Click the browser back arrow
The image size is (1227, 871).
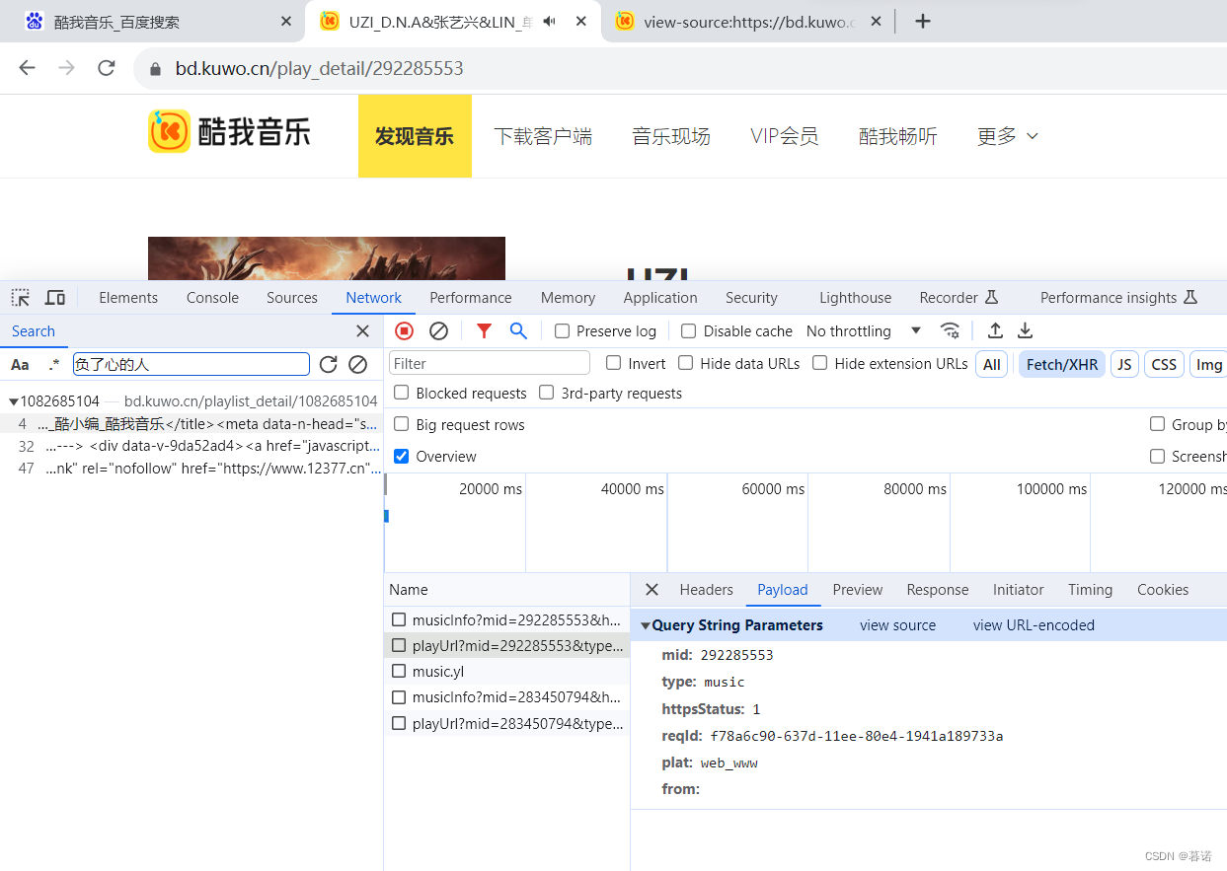[x=28, y=68]
